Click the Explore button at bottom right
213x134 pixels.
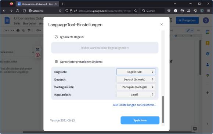[x=195, y=129]
